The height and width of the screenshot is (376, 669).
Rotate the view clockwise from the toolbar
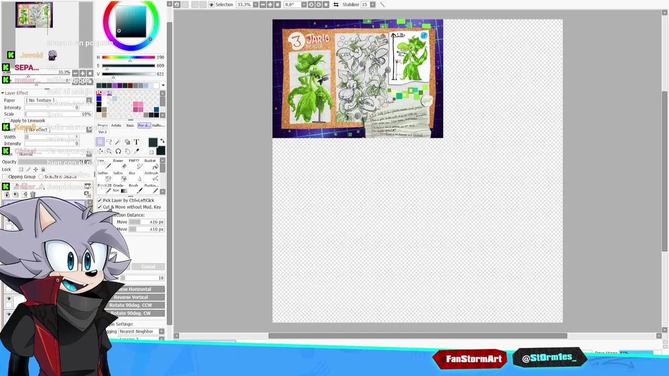(318, 4)
